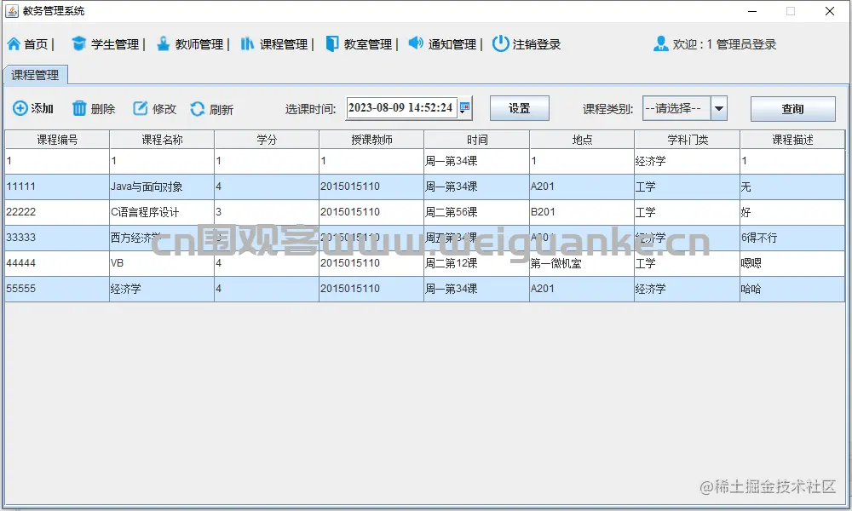Click the notification management speaker icon
This screenshot has width=852, height=511.
[416, 43]
